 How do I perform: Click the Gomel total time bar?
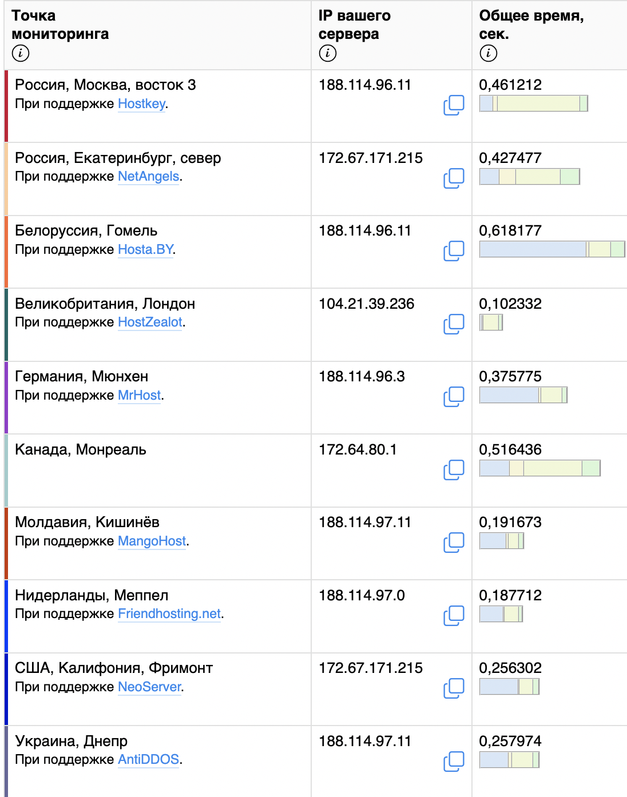click(x=552, y=249)
